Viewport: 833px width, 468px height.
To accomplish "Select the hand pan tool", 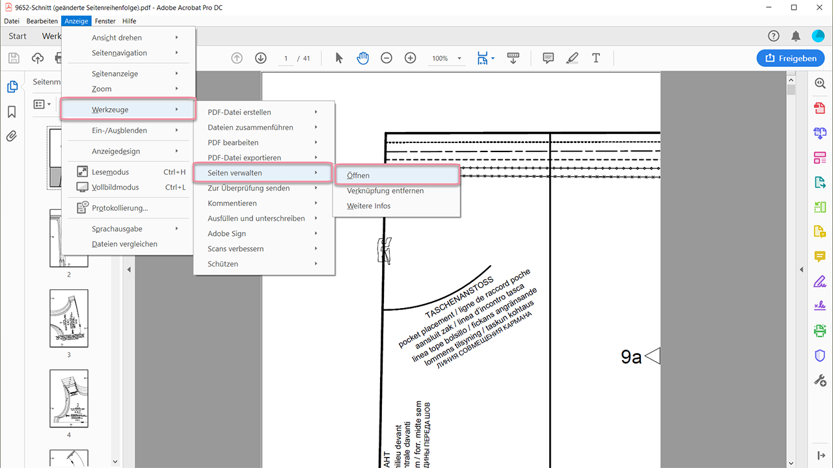I will pos(362,58).
